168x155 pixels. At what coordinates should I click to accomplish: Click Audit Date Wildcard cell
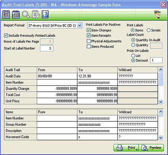click(138, 76)
